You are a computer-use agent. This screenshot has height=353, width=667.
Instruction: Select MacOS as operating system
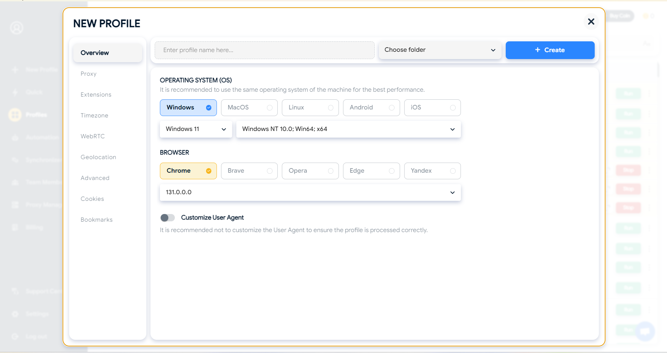pos(249,108)
